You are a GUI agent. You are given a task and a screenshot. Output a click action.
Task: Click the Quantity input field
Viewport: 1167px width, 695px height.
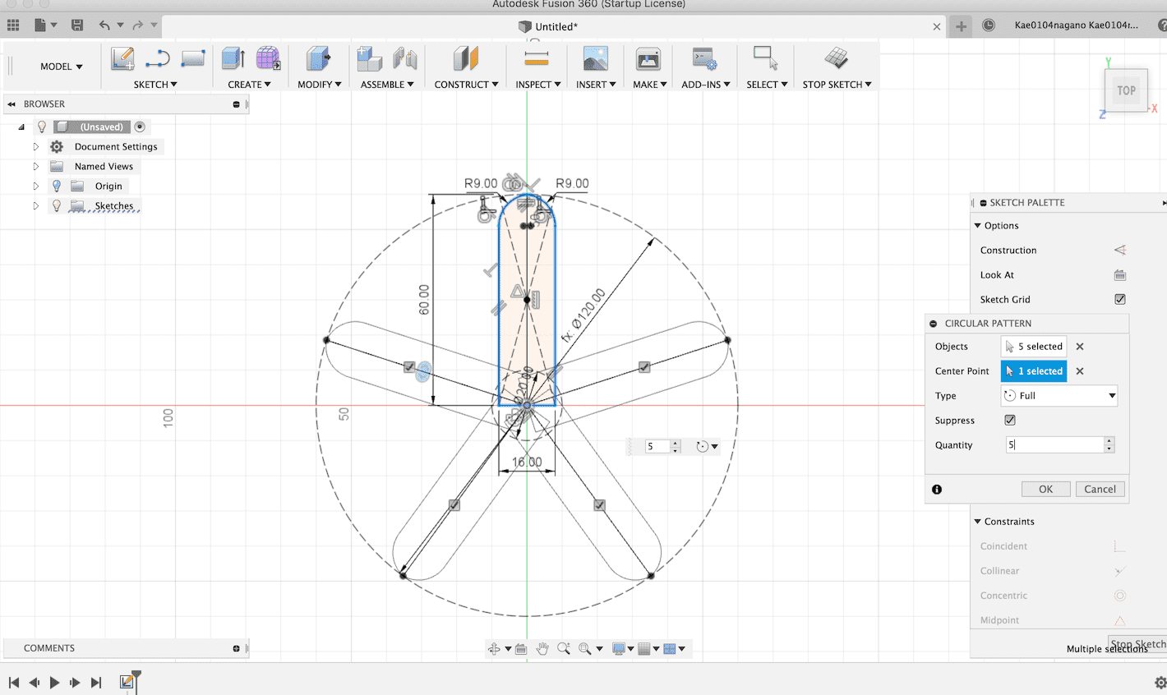[1054, 445]
